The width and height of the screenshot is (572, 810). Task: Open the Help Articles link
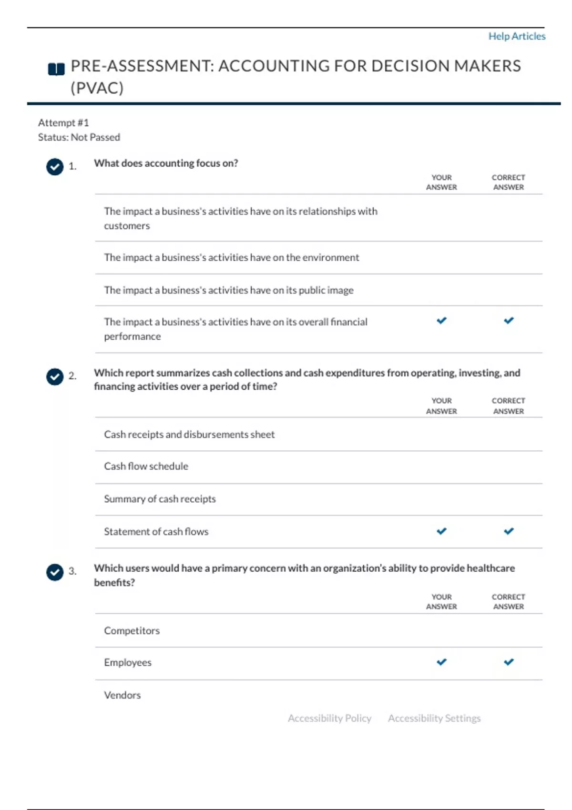click(x=517, y=36)
